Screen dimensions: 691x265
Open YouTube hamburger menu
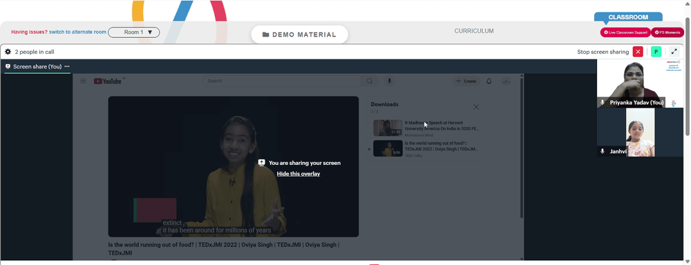click(83, 81)
